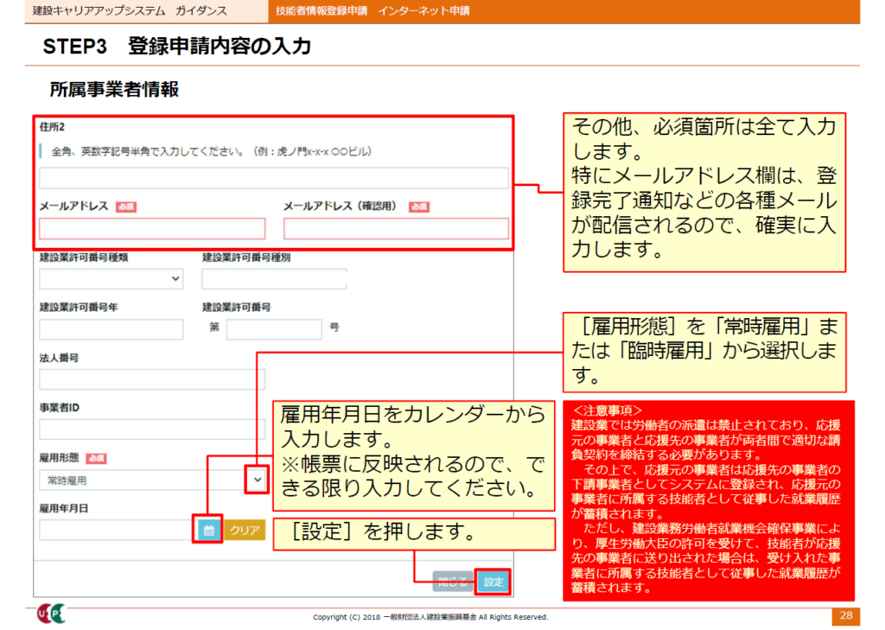Open the 建設業許可番号種類 dropdown

pos(111,279)
